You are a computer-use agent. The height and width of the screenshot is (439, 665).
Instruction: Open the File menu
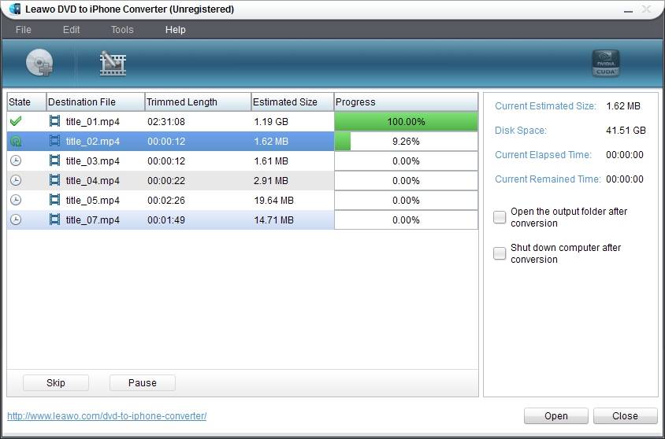coord(24,30)
